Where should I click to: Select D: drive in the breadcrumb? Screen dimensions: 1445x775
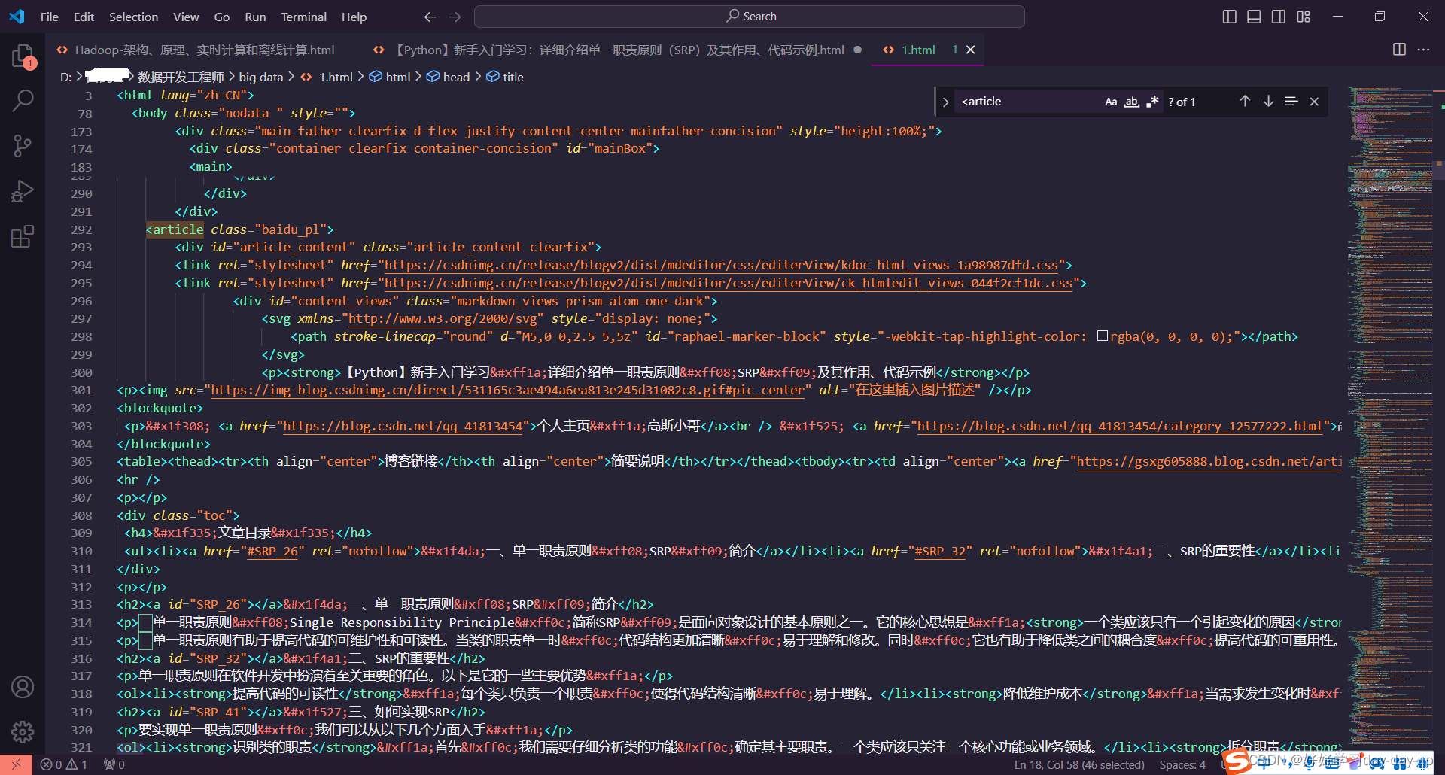click(66, 77)
